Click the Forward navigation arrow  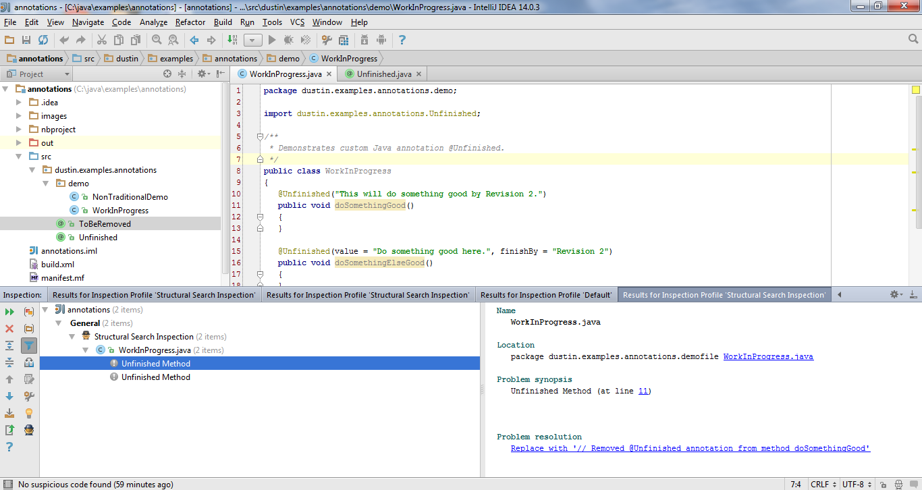pyautogui.click(x=211, y=40)
